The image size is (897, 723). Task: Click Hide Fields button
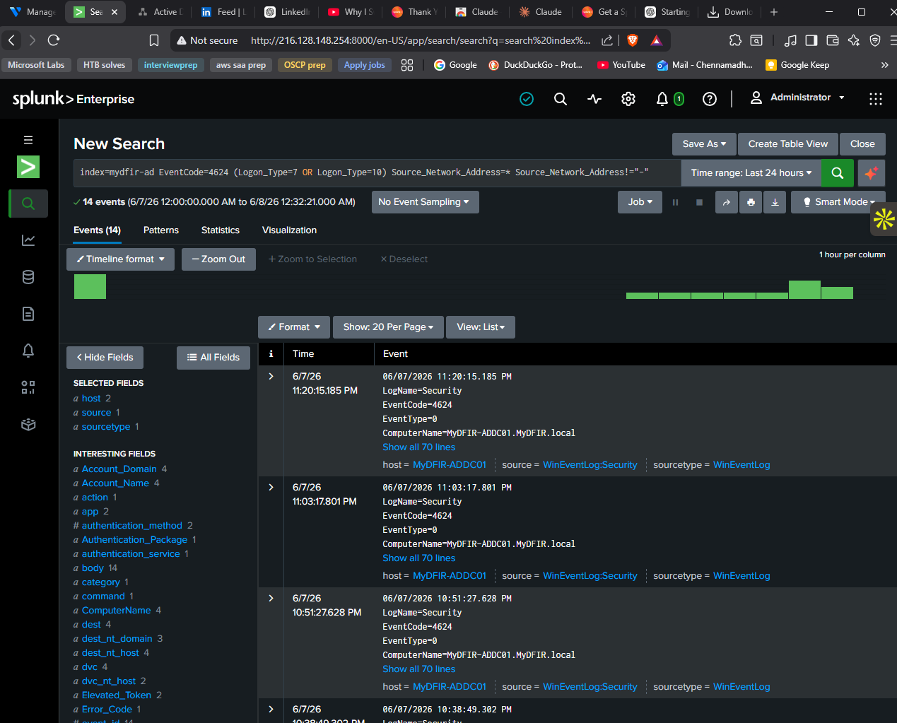(x=105, y=358)
